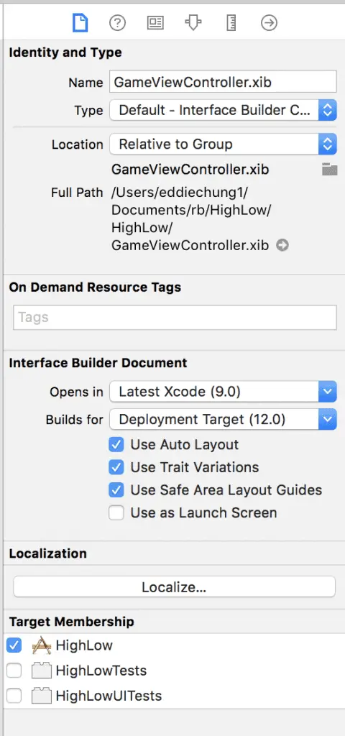Screen dimensions: 345x736
Task: Open the Quick Help inspector
Action: click(117, 22)
